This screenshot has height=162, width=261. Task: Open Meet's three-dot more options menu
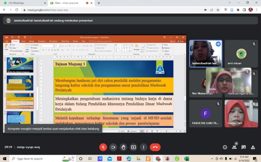click(x=144, y=147)
